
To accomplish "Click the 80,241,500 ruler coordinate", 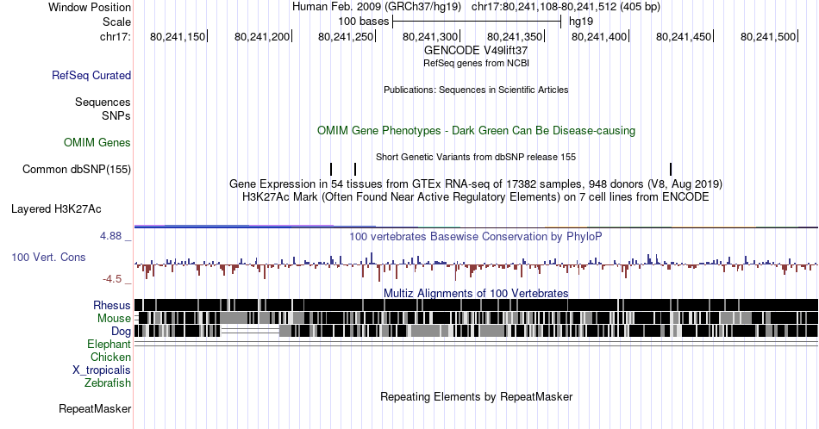I will pos(768,36).
